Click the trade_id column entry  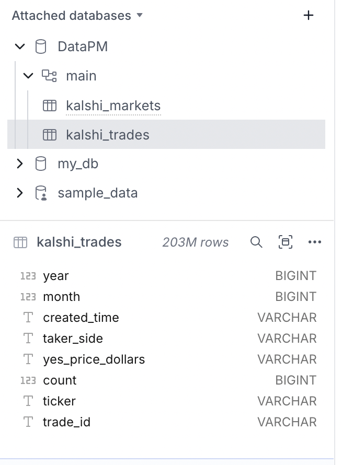[x=66, y=422]
